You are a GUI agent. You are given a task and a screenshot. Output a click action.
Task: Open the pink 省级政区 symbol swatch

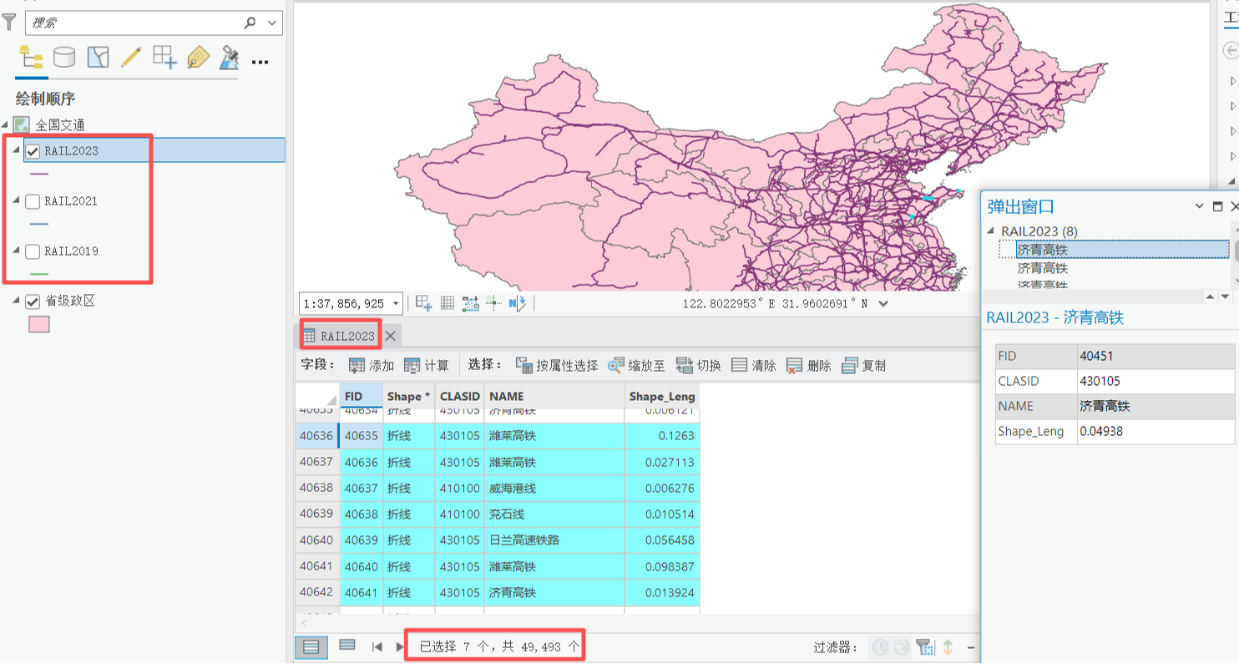(x=39, y=324)
